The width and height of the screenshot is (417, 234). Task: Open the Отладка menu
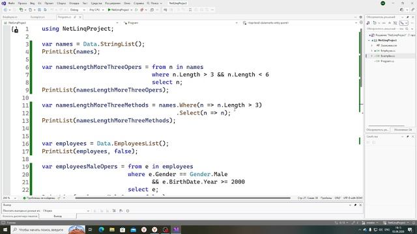point(74,3)
